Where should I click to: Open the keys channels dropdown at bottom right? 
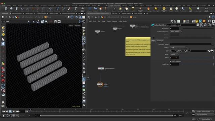tap(205, 111)
